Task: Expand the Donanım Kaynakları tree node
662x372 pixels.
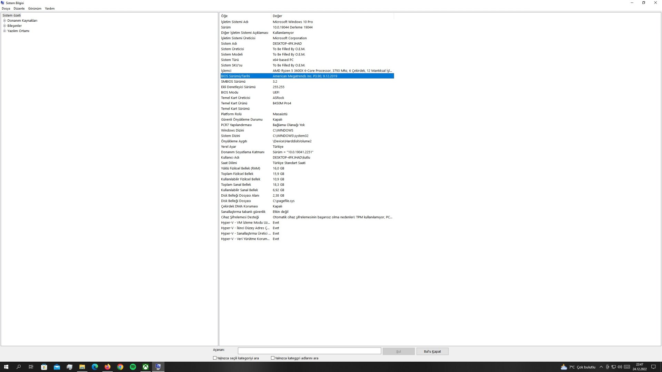Action: pos(4,21)
